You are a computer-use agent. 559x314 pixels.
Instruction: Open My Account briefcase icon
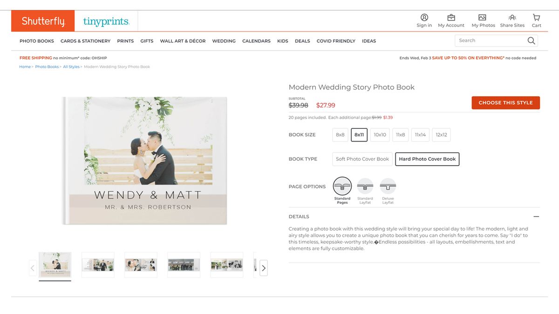tap(451, 18)
